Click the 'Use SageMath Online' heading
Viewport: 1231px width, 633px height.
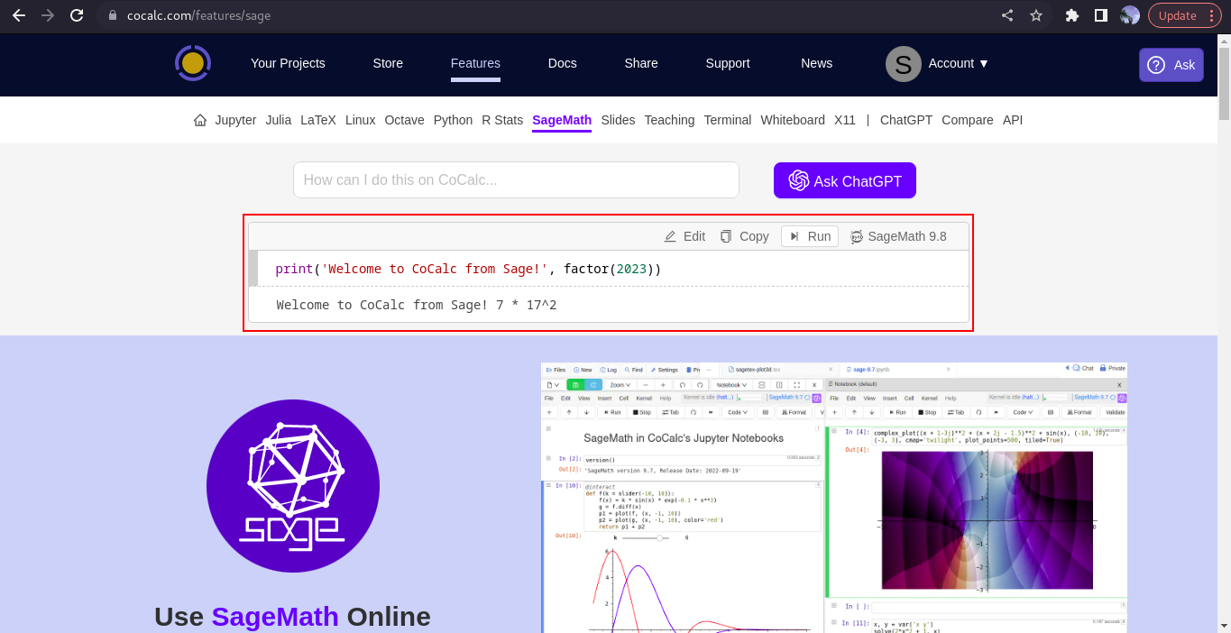pos(292,617)
